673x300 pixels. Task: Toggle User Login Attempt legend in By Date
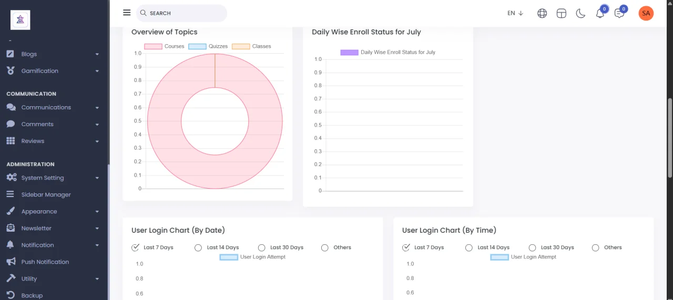click(x=229, y=257)
